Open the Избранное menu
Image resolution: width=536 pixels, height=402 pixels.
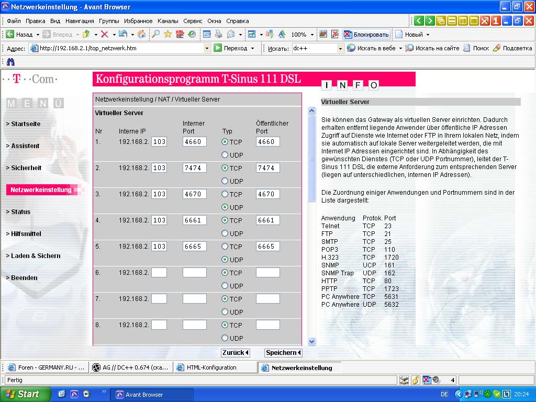[138, 21]
